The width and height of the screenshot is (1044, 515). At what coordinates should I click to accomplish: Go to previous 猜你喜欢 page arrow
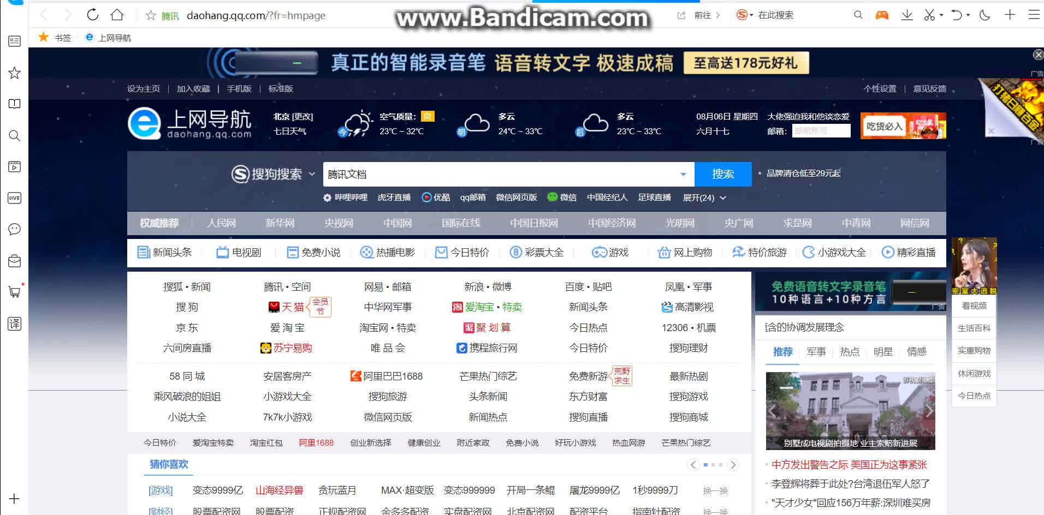point(693,465)
